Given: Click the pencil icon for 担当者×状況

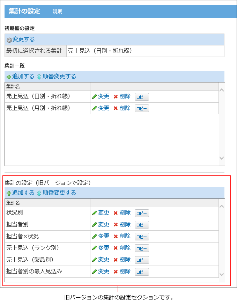Looking at the screenshot, I should [x=95, y=236].
